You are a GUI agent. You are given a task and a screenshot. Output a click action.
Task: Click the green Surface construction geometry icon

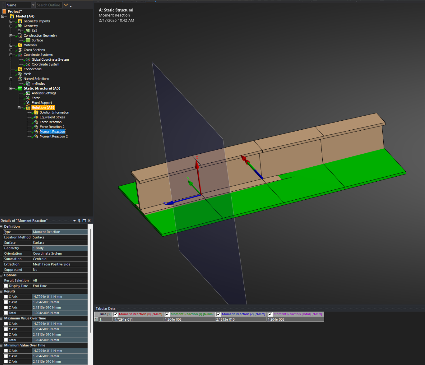[x=28, y=40]
